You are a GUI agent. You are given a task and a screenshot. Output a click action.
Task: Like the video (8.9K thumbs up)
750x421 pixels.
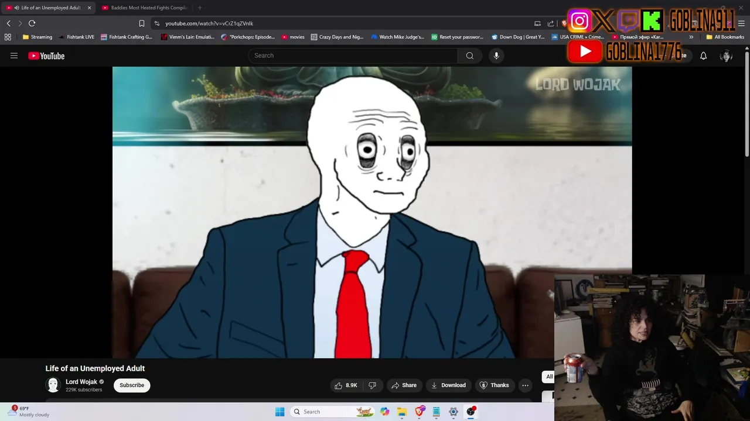click(x=346, y=385)
